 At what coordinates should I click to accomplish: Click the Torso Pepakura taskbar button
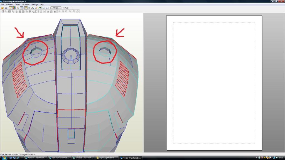tap(131, 158)
